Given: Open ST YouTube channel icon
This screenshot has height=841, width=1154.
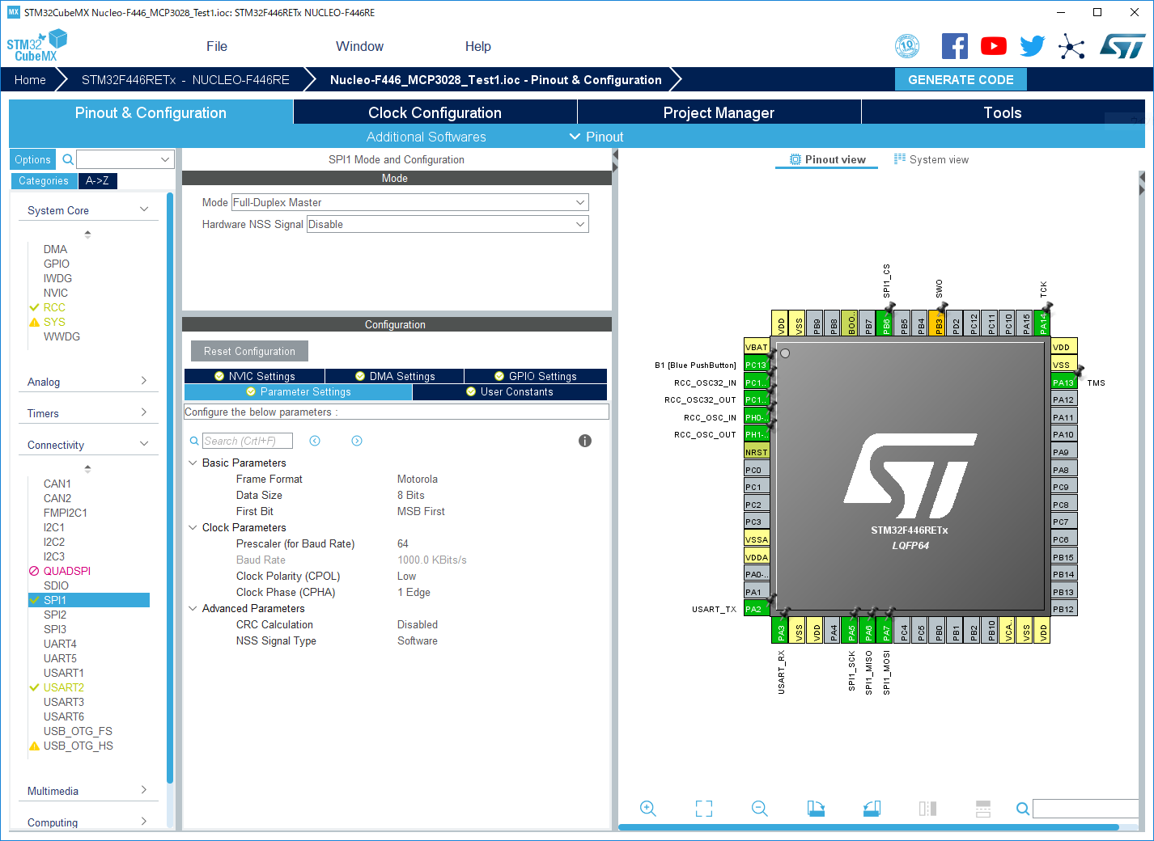Looking at the screenshot, I should point(994,46).
